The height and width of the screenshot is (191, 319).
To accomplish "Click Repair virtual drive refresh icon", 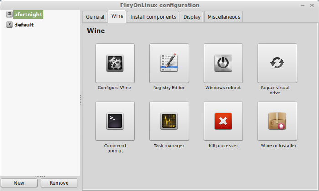I will click(277, 63).
